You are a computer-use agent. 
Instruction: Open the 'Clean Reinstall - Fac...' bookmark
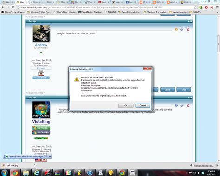[129, 12]
